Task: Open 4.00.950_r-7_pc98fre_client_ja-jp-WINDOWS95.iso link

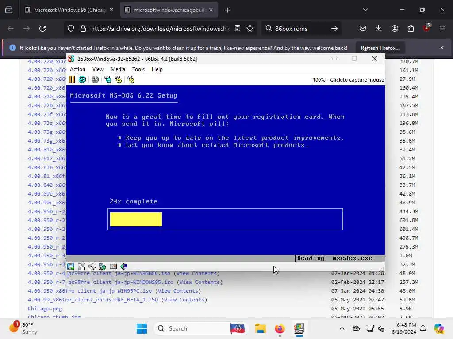Action: pyautogui.click(x=100, y=282)
